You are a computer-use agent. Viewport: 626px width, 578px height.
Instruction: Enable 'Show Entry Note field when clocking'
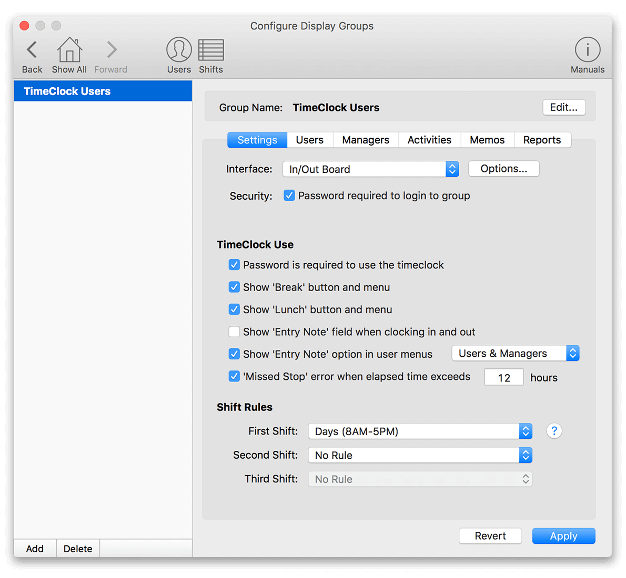234,332
